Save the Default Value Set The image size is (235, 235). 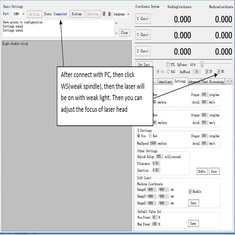193,224
